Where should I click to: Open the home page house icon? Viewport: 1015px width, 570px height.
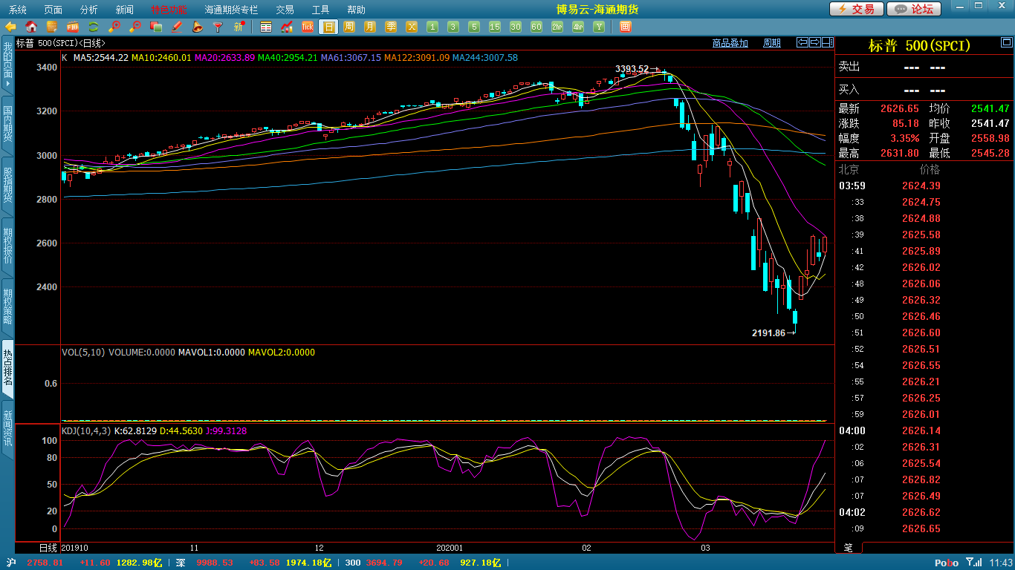[x=31, y=27]
